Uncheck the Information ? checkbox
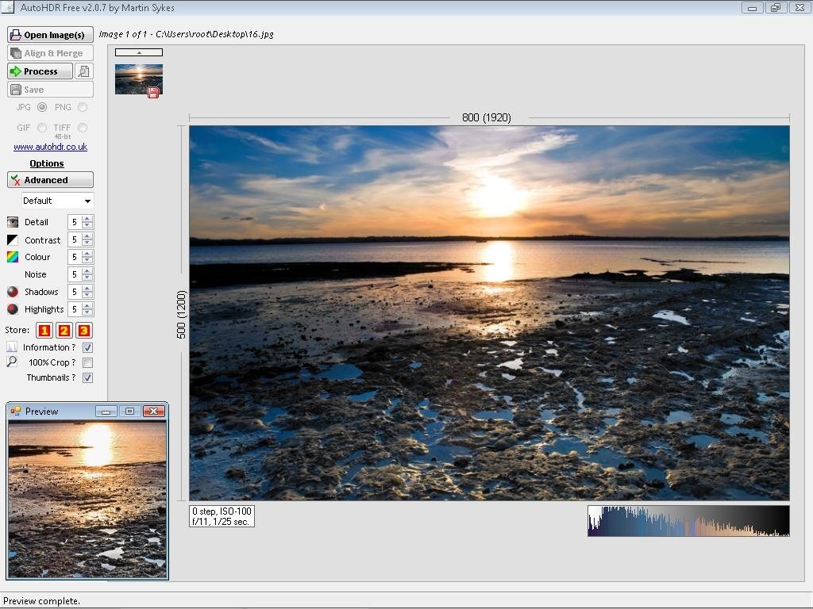The image size is (813, 609). pyautogui.click(x=87, y=347)
